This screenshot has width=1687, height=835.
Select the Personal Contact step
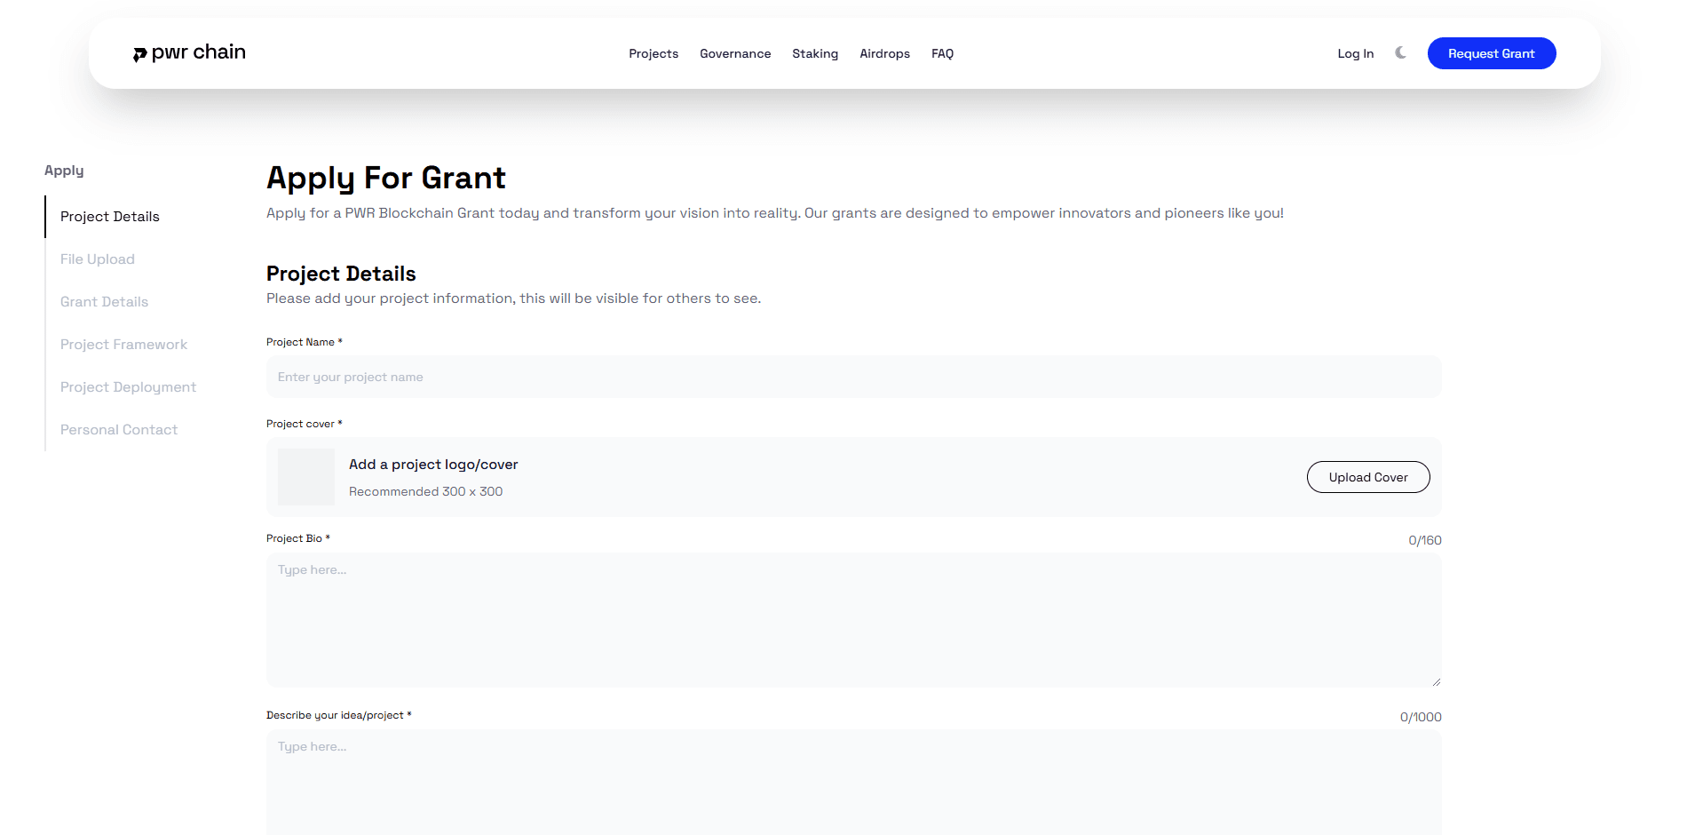[118, 429]
